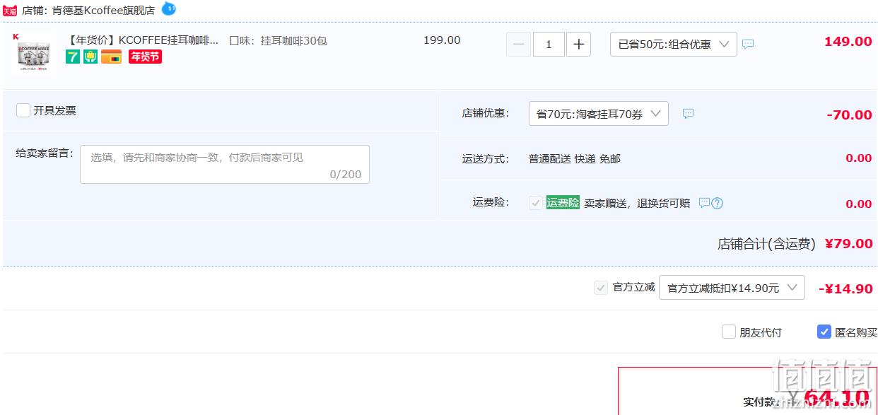
Task: Click the green 运费险 label
Action: 563,202
